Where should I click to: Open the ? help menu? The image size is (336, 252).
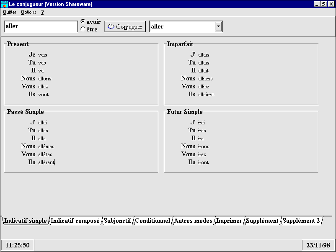pos(42,12)
